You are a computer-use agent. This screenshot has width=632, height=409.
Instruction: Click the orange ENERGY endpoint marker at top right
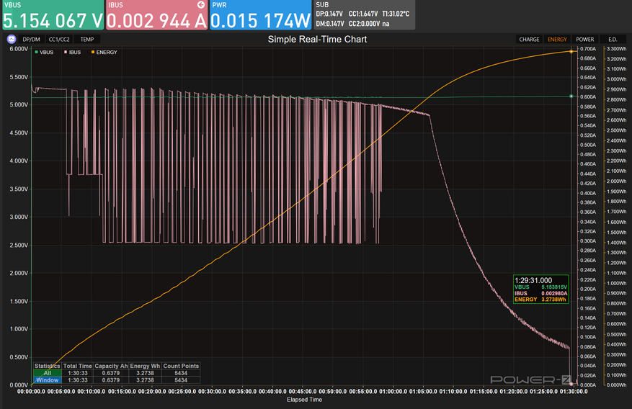[x=571, y=51]
